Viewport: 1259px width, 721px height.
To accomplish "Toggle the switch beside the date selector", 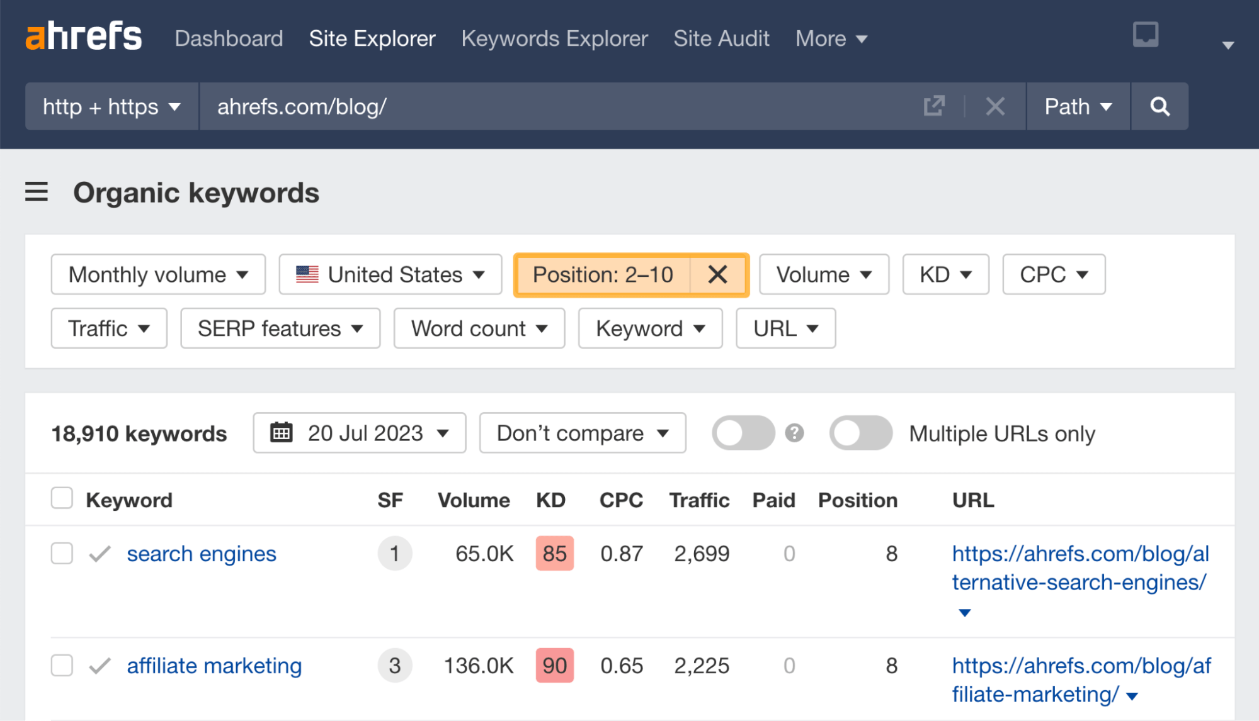I will click(x=744, y=433).
